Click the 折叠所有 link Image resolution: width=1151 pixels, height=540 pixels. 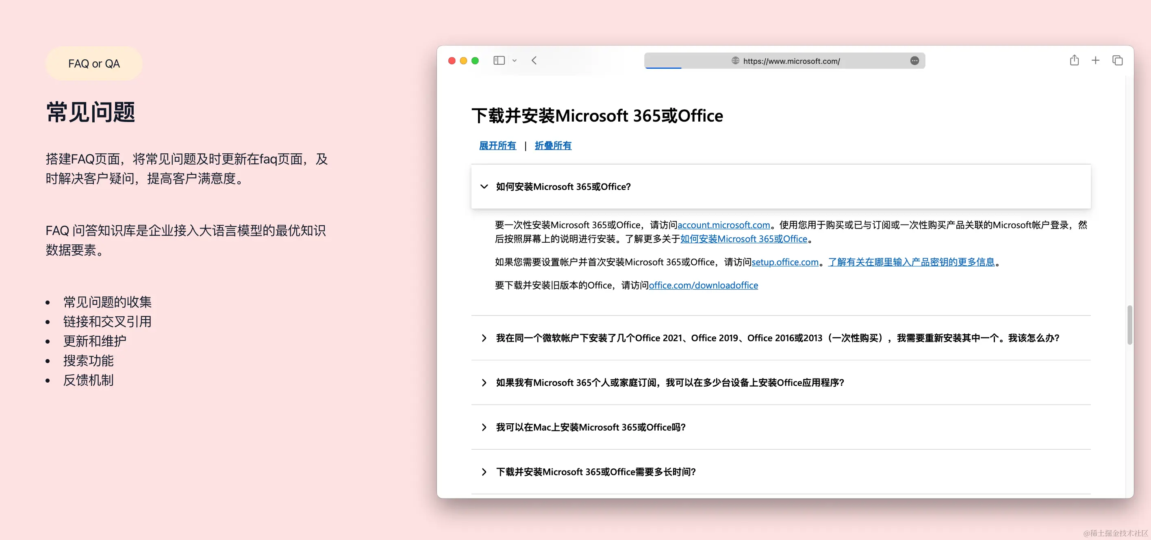point(553,146)
